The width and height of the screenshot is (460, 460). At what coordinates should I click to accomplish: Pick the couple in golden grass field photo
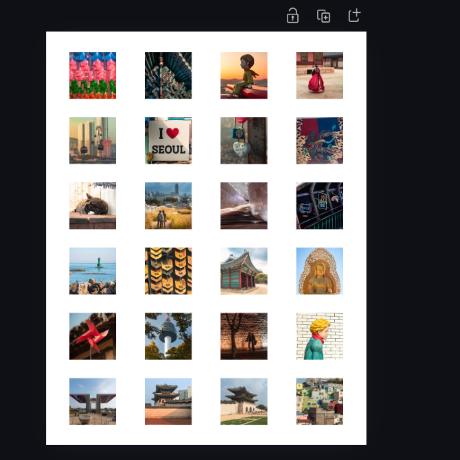tap(168, 206)
